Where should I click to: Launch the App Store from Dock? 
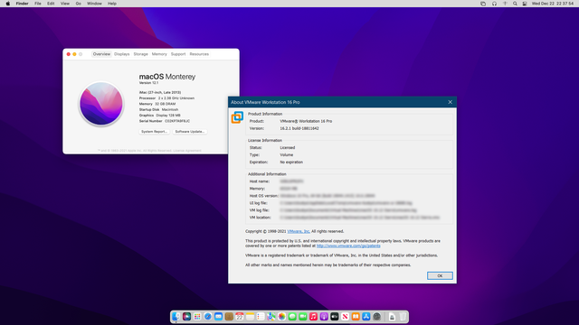pyautogui.click(x=365, y=317)
